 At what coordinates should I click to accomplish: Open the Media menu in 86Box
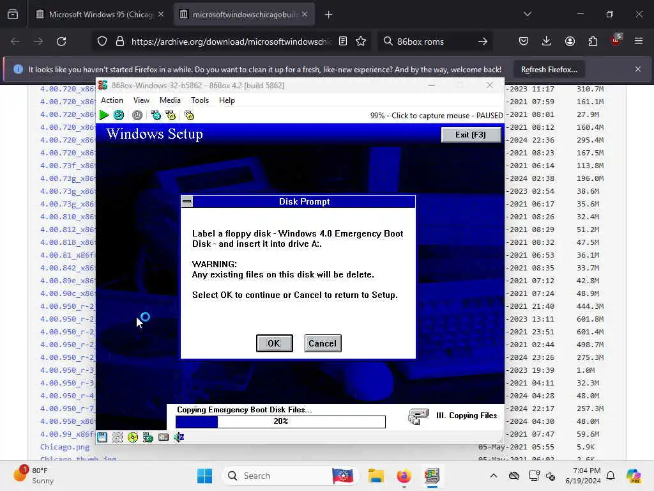170,100
